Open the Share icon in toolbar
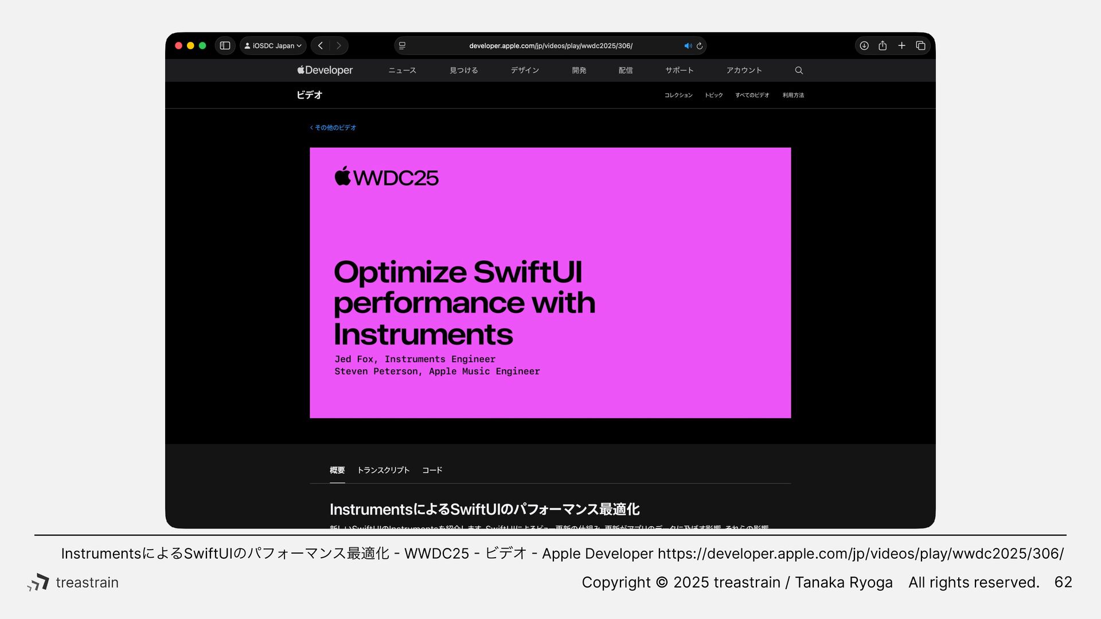The image size is (1101, 619). pyautogui.click(x=883, y=46)
